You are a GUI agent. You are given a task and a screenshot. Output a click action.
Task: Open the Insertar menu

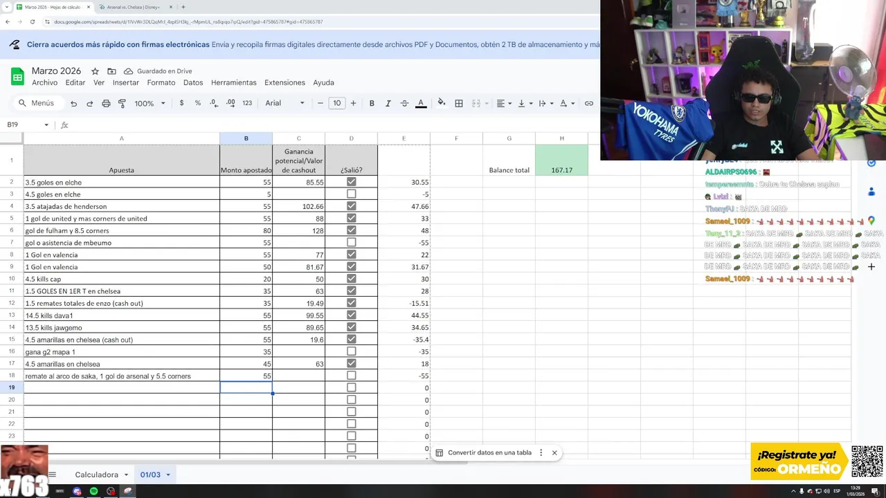126,82
